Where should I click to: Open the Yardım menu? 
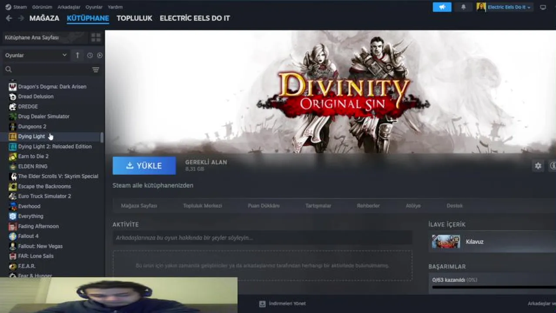[115, 7]
